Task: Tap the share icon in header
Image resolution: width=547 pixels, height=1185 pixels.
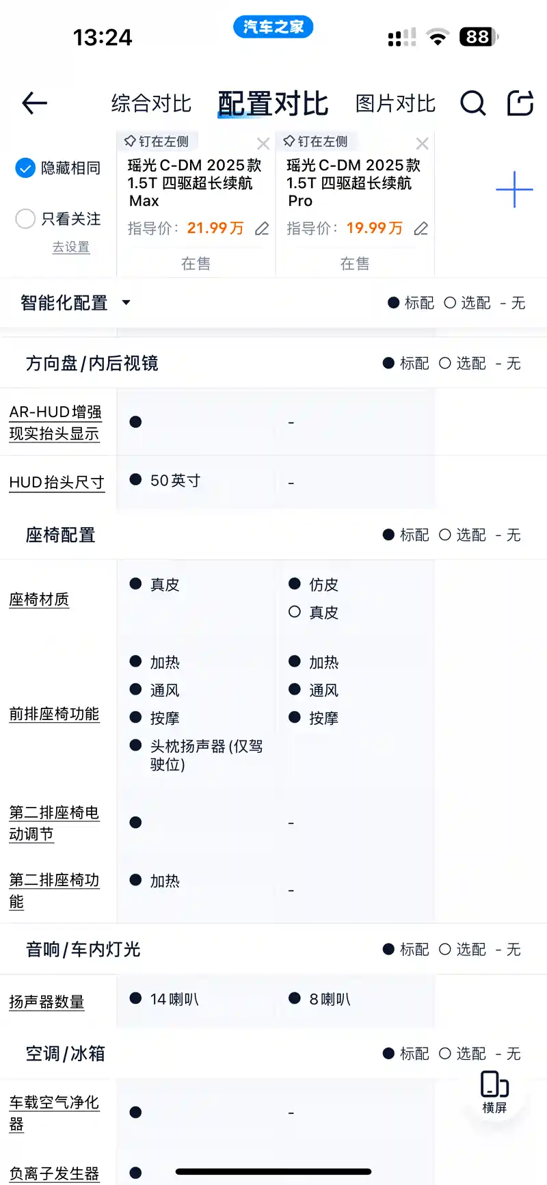Action: click(x=520, y=103)
